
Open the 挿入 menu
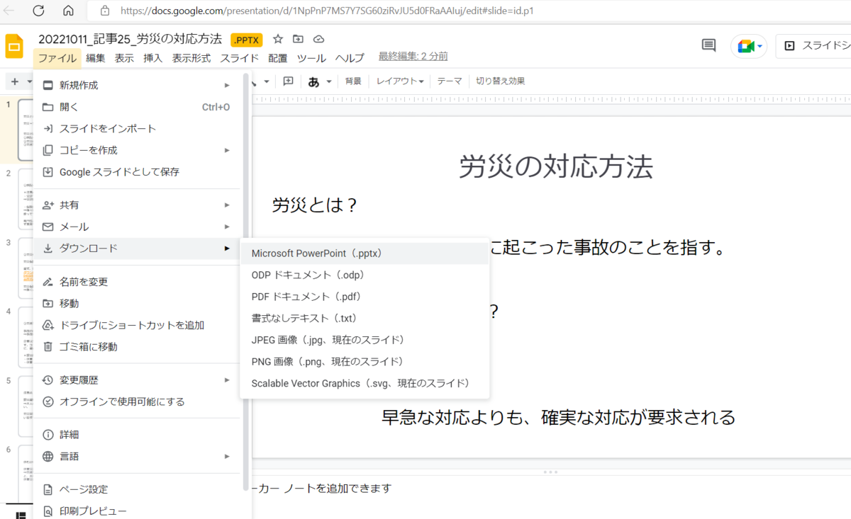click(x=152, y=58)
